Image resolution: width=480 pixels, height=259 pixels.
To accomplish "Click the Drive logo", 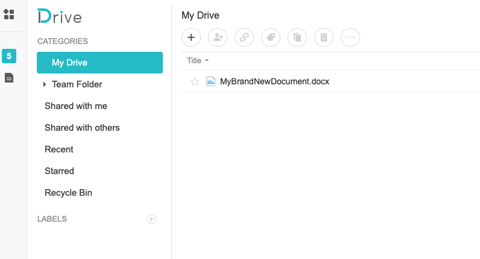I will (60, 16).
